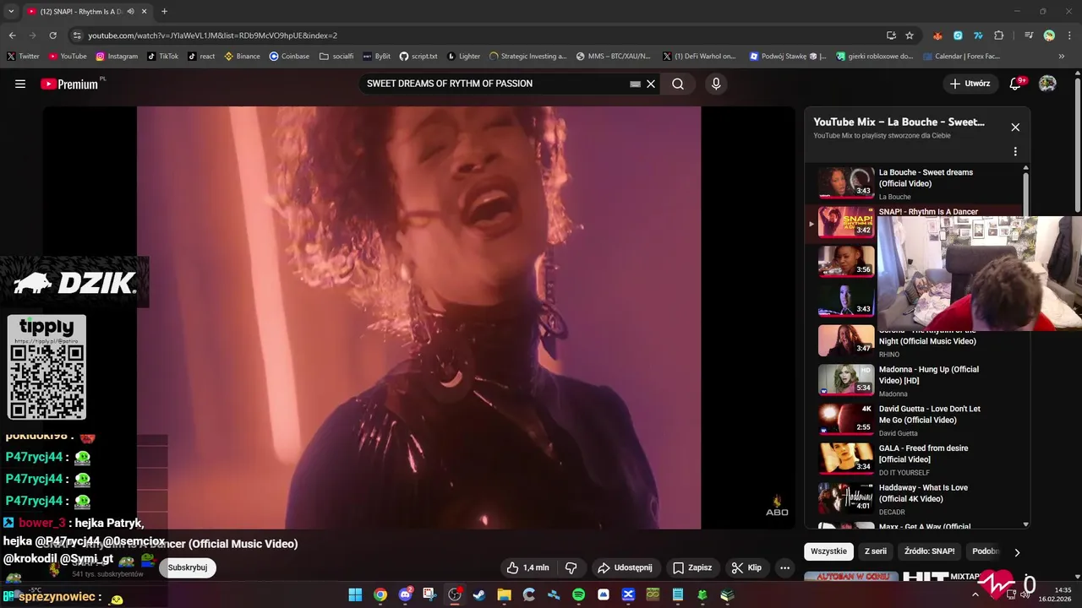Open Instagram bookmark
The width and height of the screenshot is (1082, 608).
tap(117, 57)
